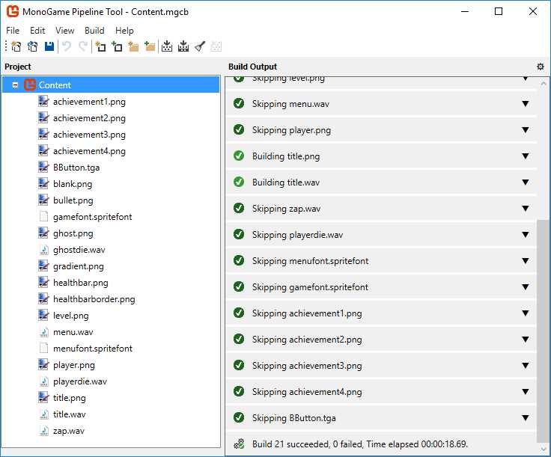Select menufont.spritefont in the project tree
The width and height of the screenshot is (551, 457).
click(92, 349)
